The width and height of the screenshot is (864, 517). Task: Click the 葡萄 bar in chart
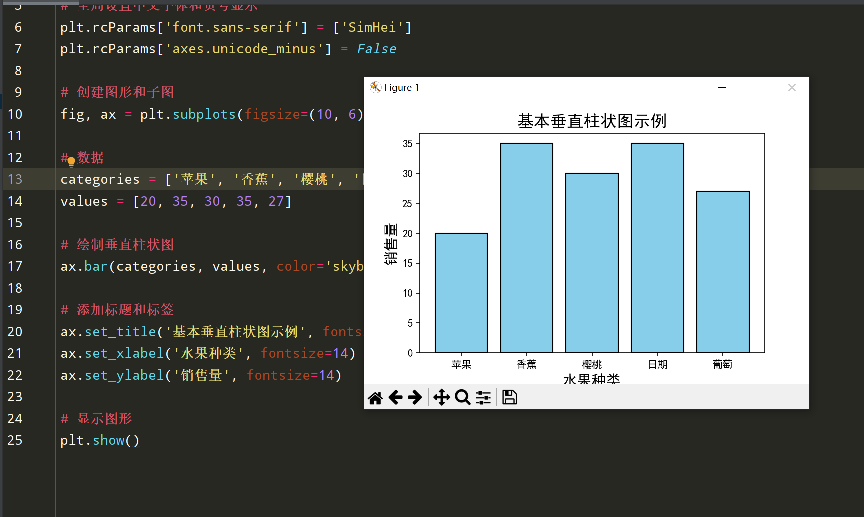pos(723,272)
